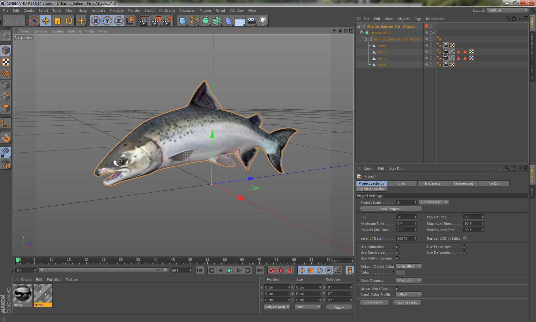Enable Polygons mode
Image resolution: width=536 pixels, height=322 pixels.
(6, 108)
